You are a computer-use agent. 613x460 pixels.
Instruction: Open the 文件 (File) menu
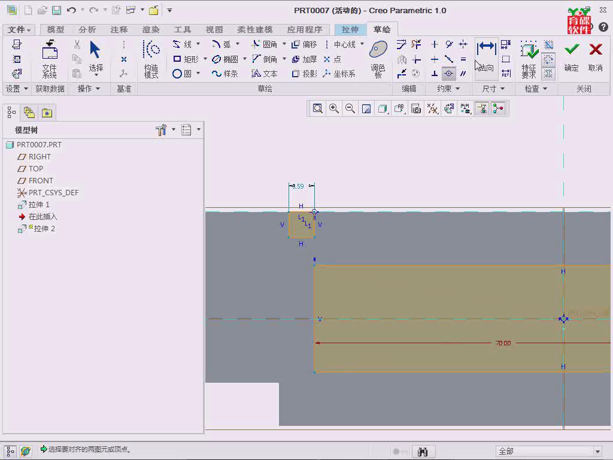click(x=19, y=29)
